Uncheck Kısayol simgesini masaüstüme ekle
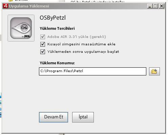The width and height of the screenshot is (168, 135). [43, 44]
